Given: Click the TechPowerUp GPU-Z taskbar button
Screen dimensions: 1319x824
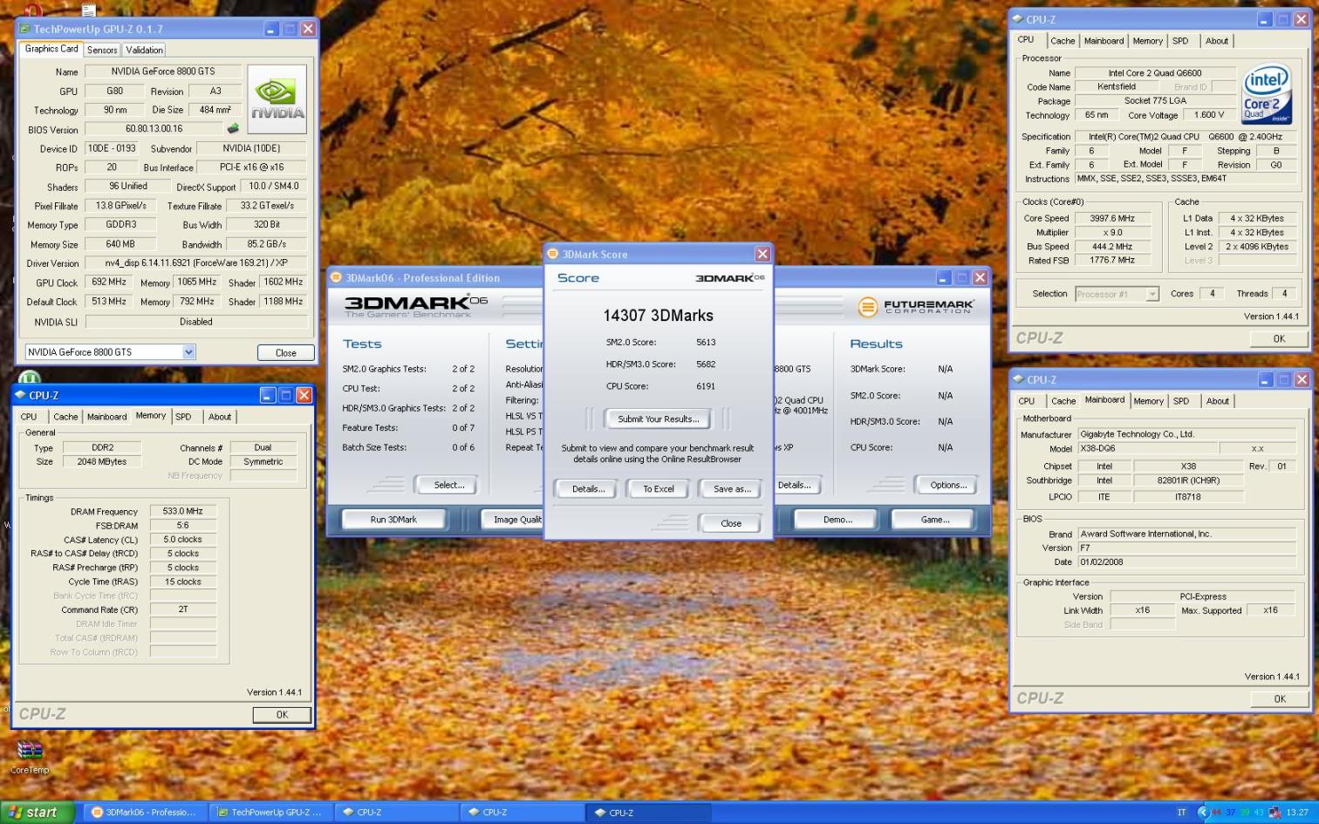Looking at the screenshot, I should click(270, 813).
